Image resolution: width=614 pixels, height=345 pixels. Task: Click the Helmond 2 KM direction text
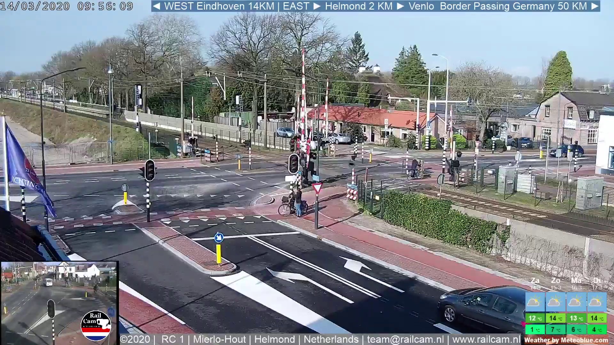pos(358,6)
